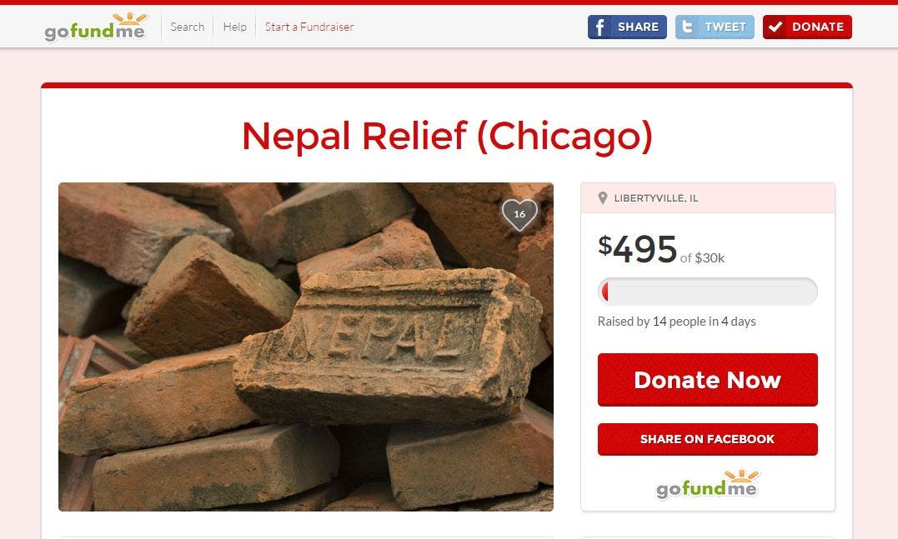Image resolution: width=898 pixels, height=539 pixels.
Task: Click the Share button in header
Action: point(627,27)
